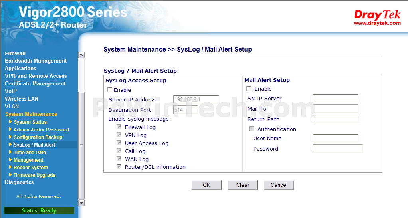The image size is (408, 218).
Task: Click the DrayTek logo
Action: coord(377,17)
